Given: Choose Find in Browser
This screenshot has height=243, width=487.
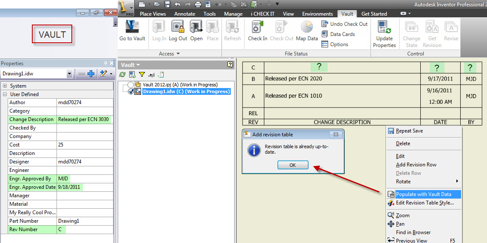Looking at the screenshot, I should pyautogui.click(x=424, y=232).
